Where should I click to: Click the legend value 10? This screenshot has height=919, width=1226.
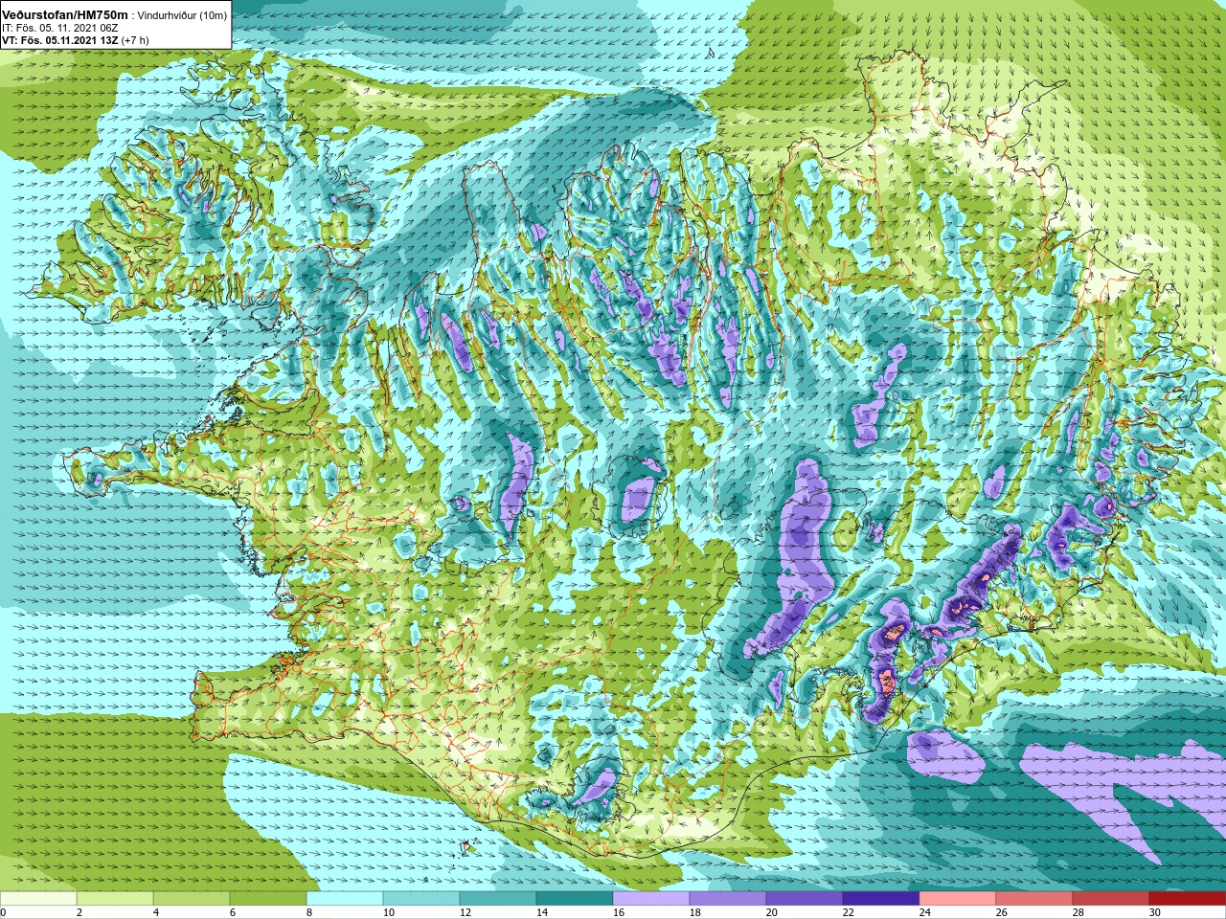pos(388,912)
